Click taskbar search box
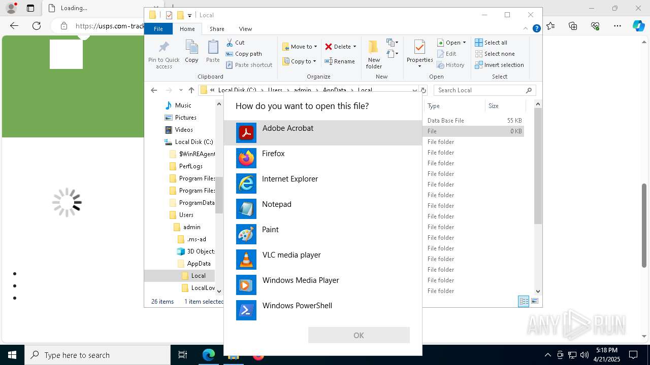The image size is (650, 365). [x=97, y=355]
